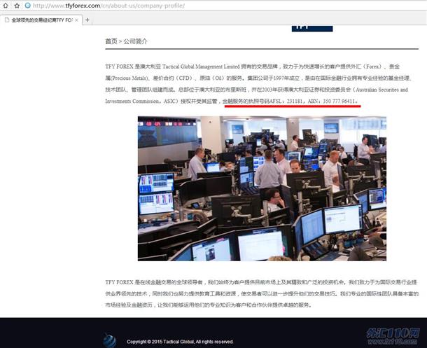Image resolution: width=427 pixels, height=348 pixels.
Task: Click the 公司简介 breadcrumb text
Action: click(135, 41)
